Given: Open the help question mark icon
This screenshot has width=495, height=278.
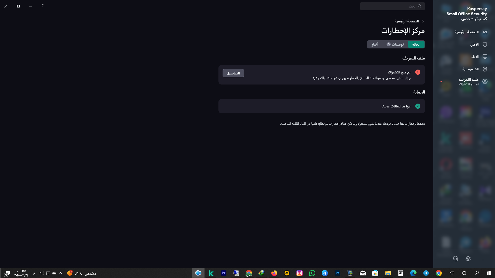Looking at the screenshot, I should 43,6.
